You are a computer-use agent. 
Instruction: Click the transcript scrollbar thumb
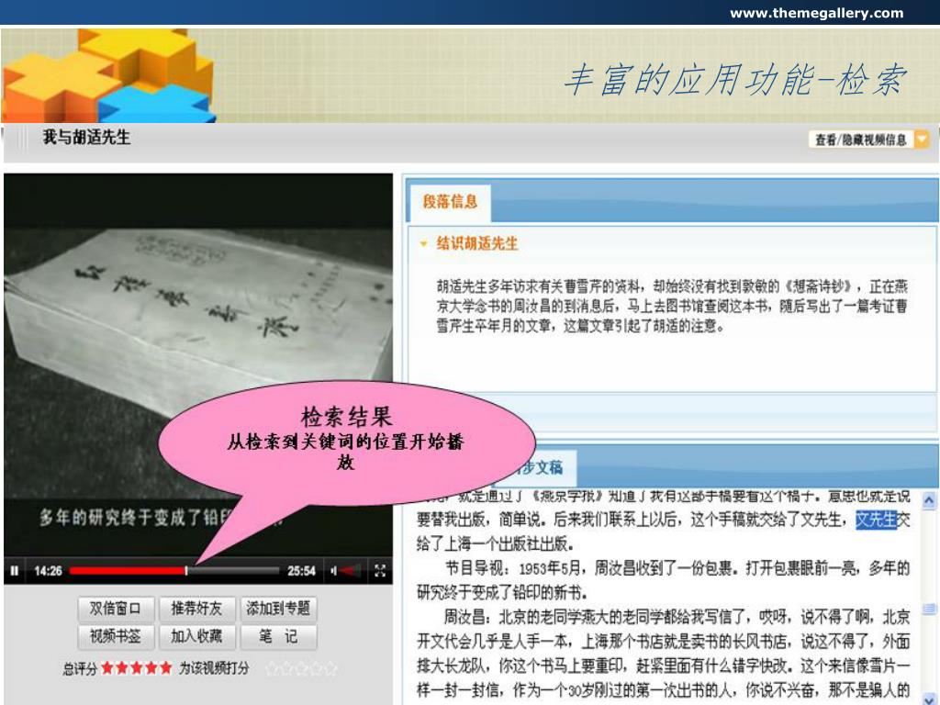(929, 610)
